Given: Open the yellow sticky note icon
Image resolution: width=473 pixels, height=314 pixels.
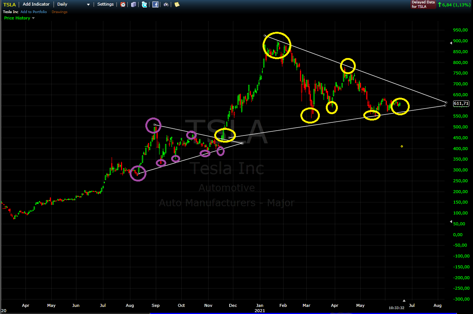Looking at the screenshot, I should point(177,4).
